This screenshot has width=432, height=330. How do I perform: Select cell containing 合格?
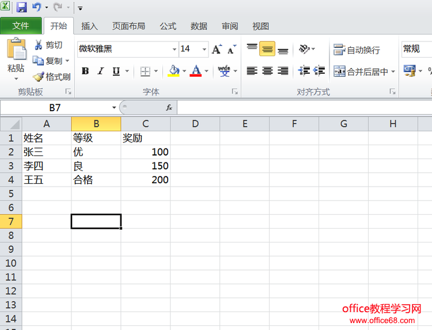pos(96,180)
